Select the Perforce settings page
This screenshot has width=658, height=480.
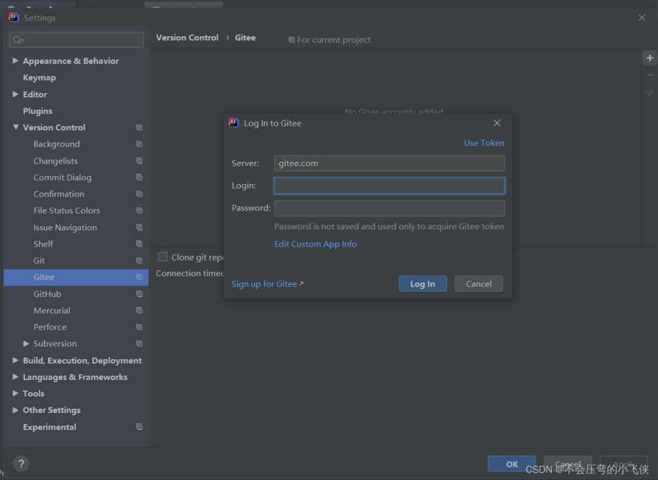[x=49, y=327]
